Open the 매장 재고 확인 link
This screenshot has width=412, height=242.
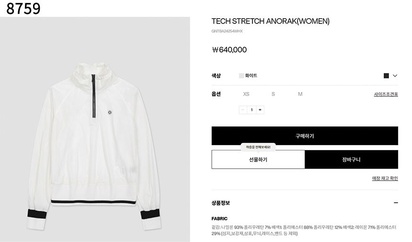pyautogui.click(x=385, y=178)
